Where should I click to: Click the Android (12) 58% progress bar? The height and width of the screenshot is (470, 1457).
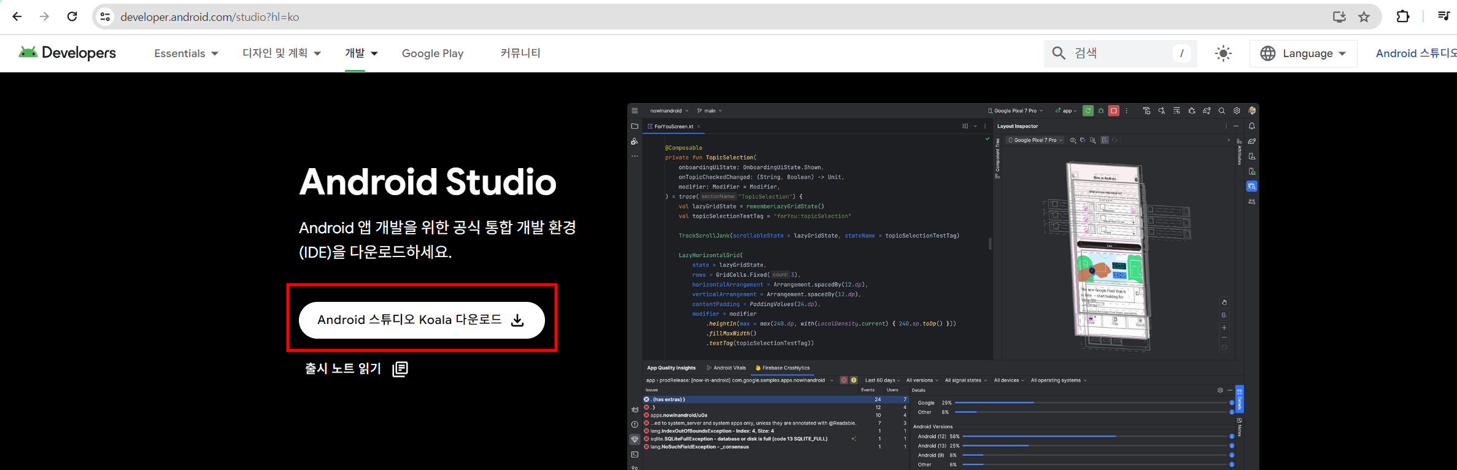coord(1095,436)
